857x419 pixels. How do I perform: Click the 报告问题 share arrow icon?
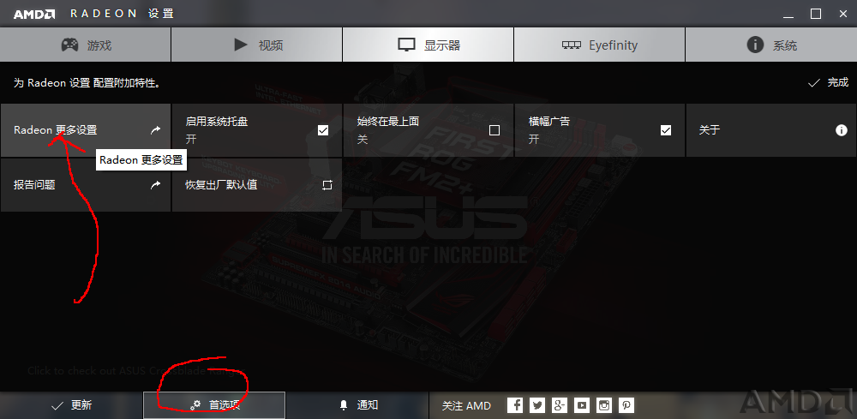tap(156, 184)
